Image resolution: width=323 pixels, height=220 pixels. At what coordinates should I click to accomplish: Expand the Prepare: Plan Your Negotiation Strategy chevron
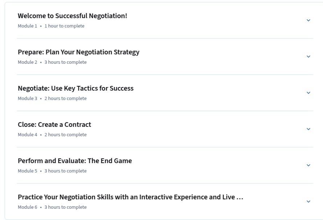308,57
